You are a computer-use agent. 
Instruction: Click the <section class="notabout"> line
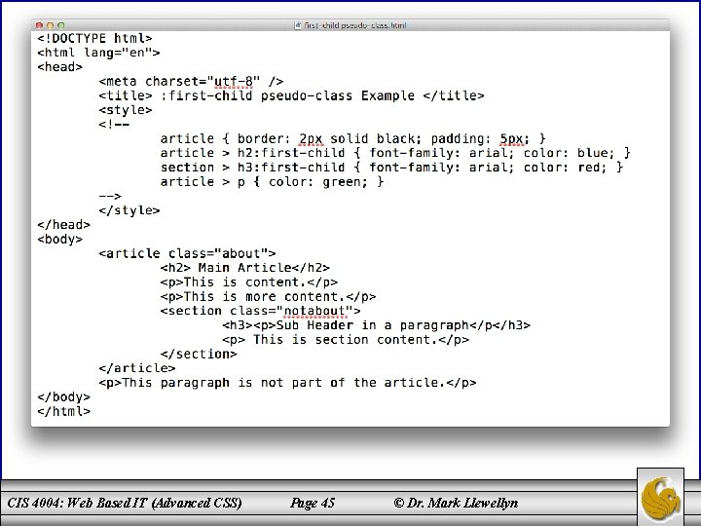(x=261, y=311)
